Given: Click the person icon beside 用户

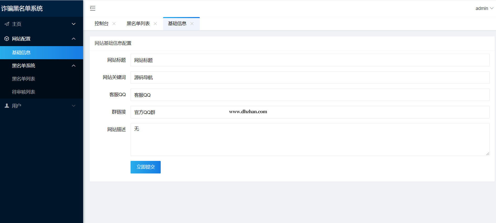Looking at the screenshot, I should tap(7, 106).
